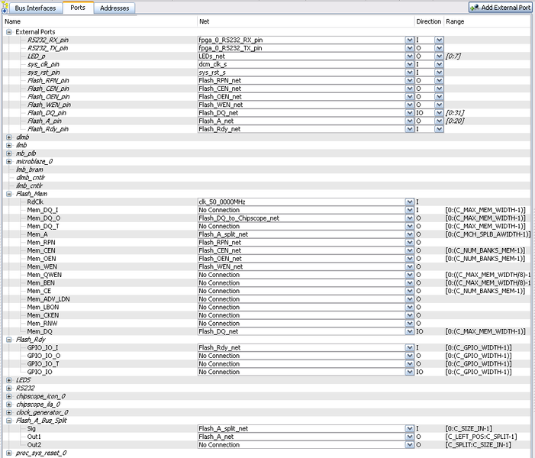Expand the microblaze_0 node
This screenshot has height=458, width=535.
9,161
